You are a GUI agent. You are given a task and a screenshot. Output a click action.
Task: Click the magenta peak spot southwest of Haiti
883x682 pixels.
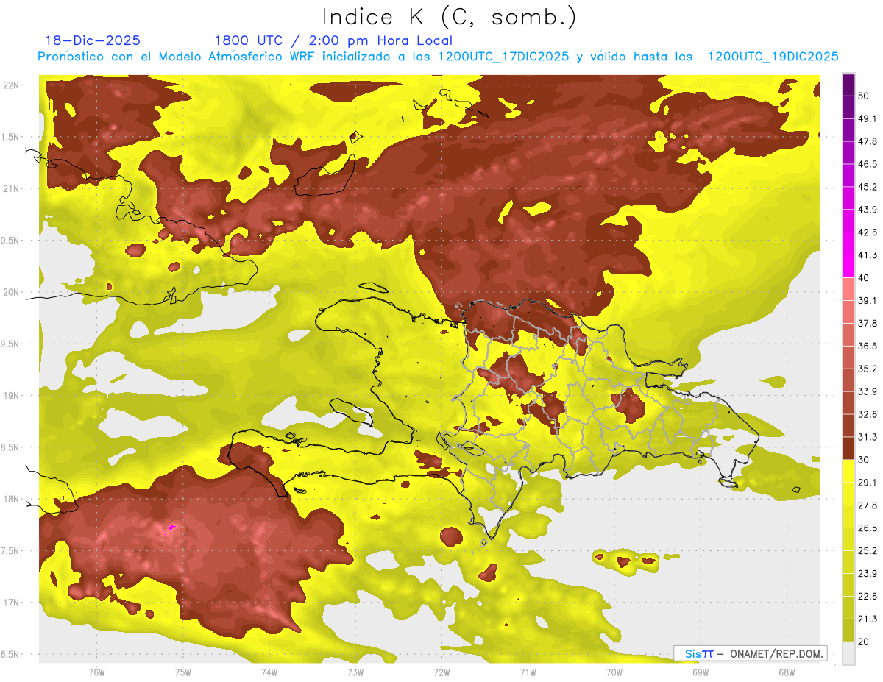pyautogui.click(x=171, y=528)
